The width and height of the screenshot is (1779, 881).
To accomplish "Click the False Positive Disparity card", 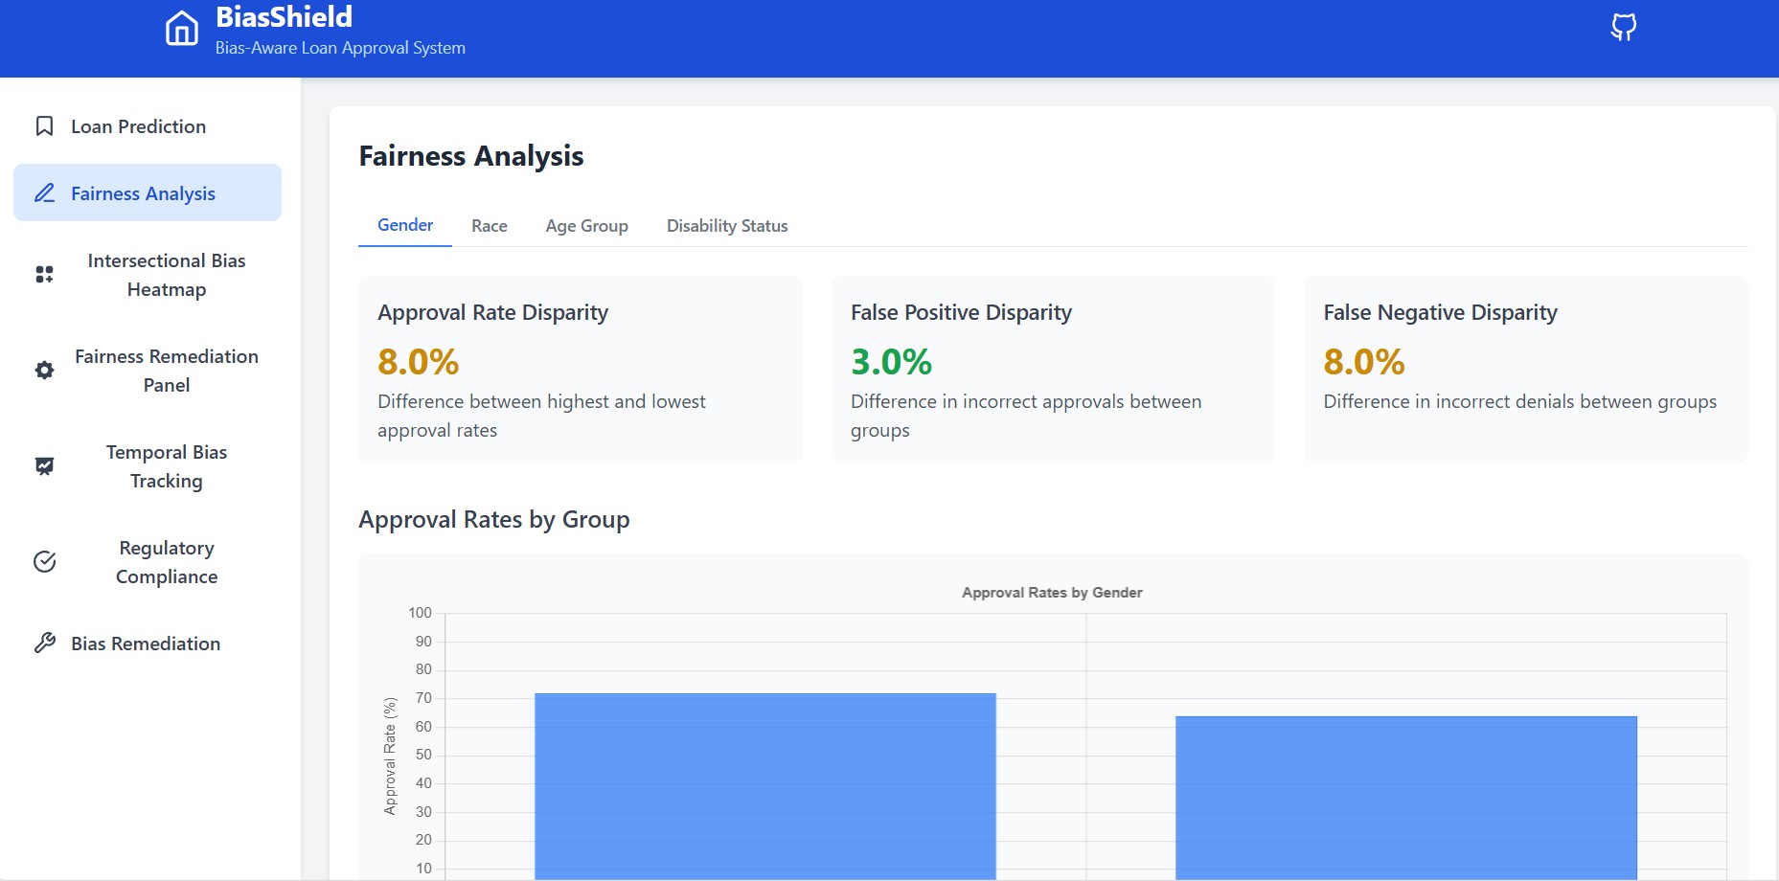I will click(1053, 370).
